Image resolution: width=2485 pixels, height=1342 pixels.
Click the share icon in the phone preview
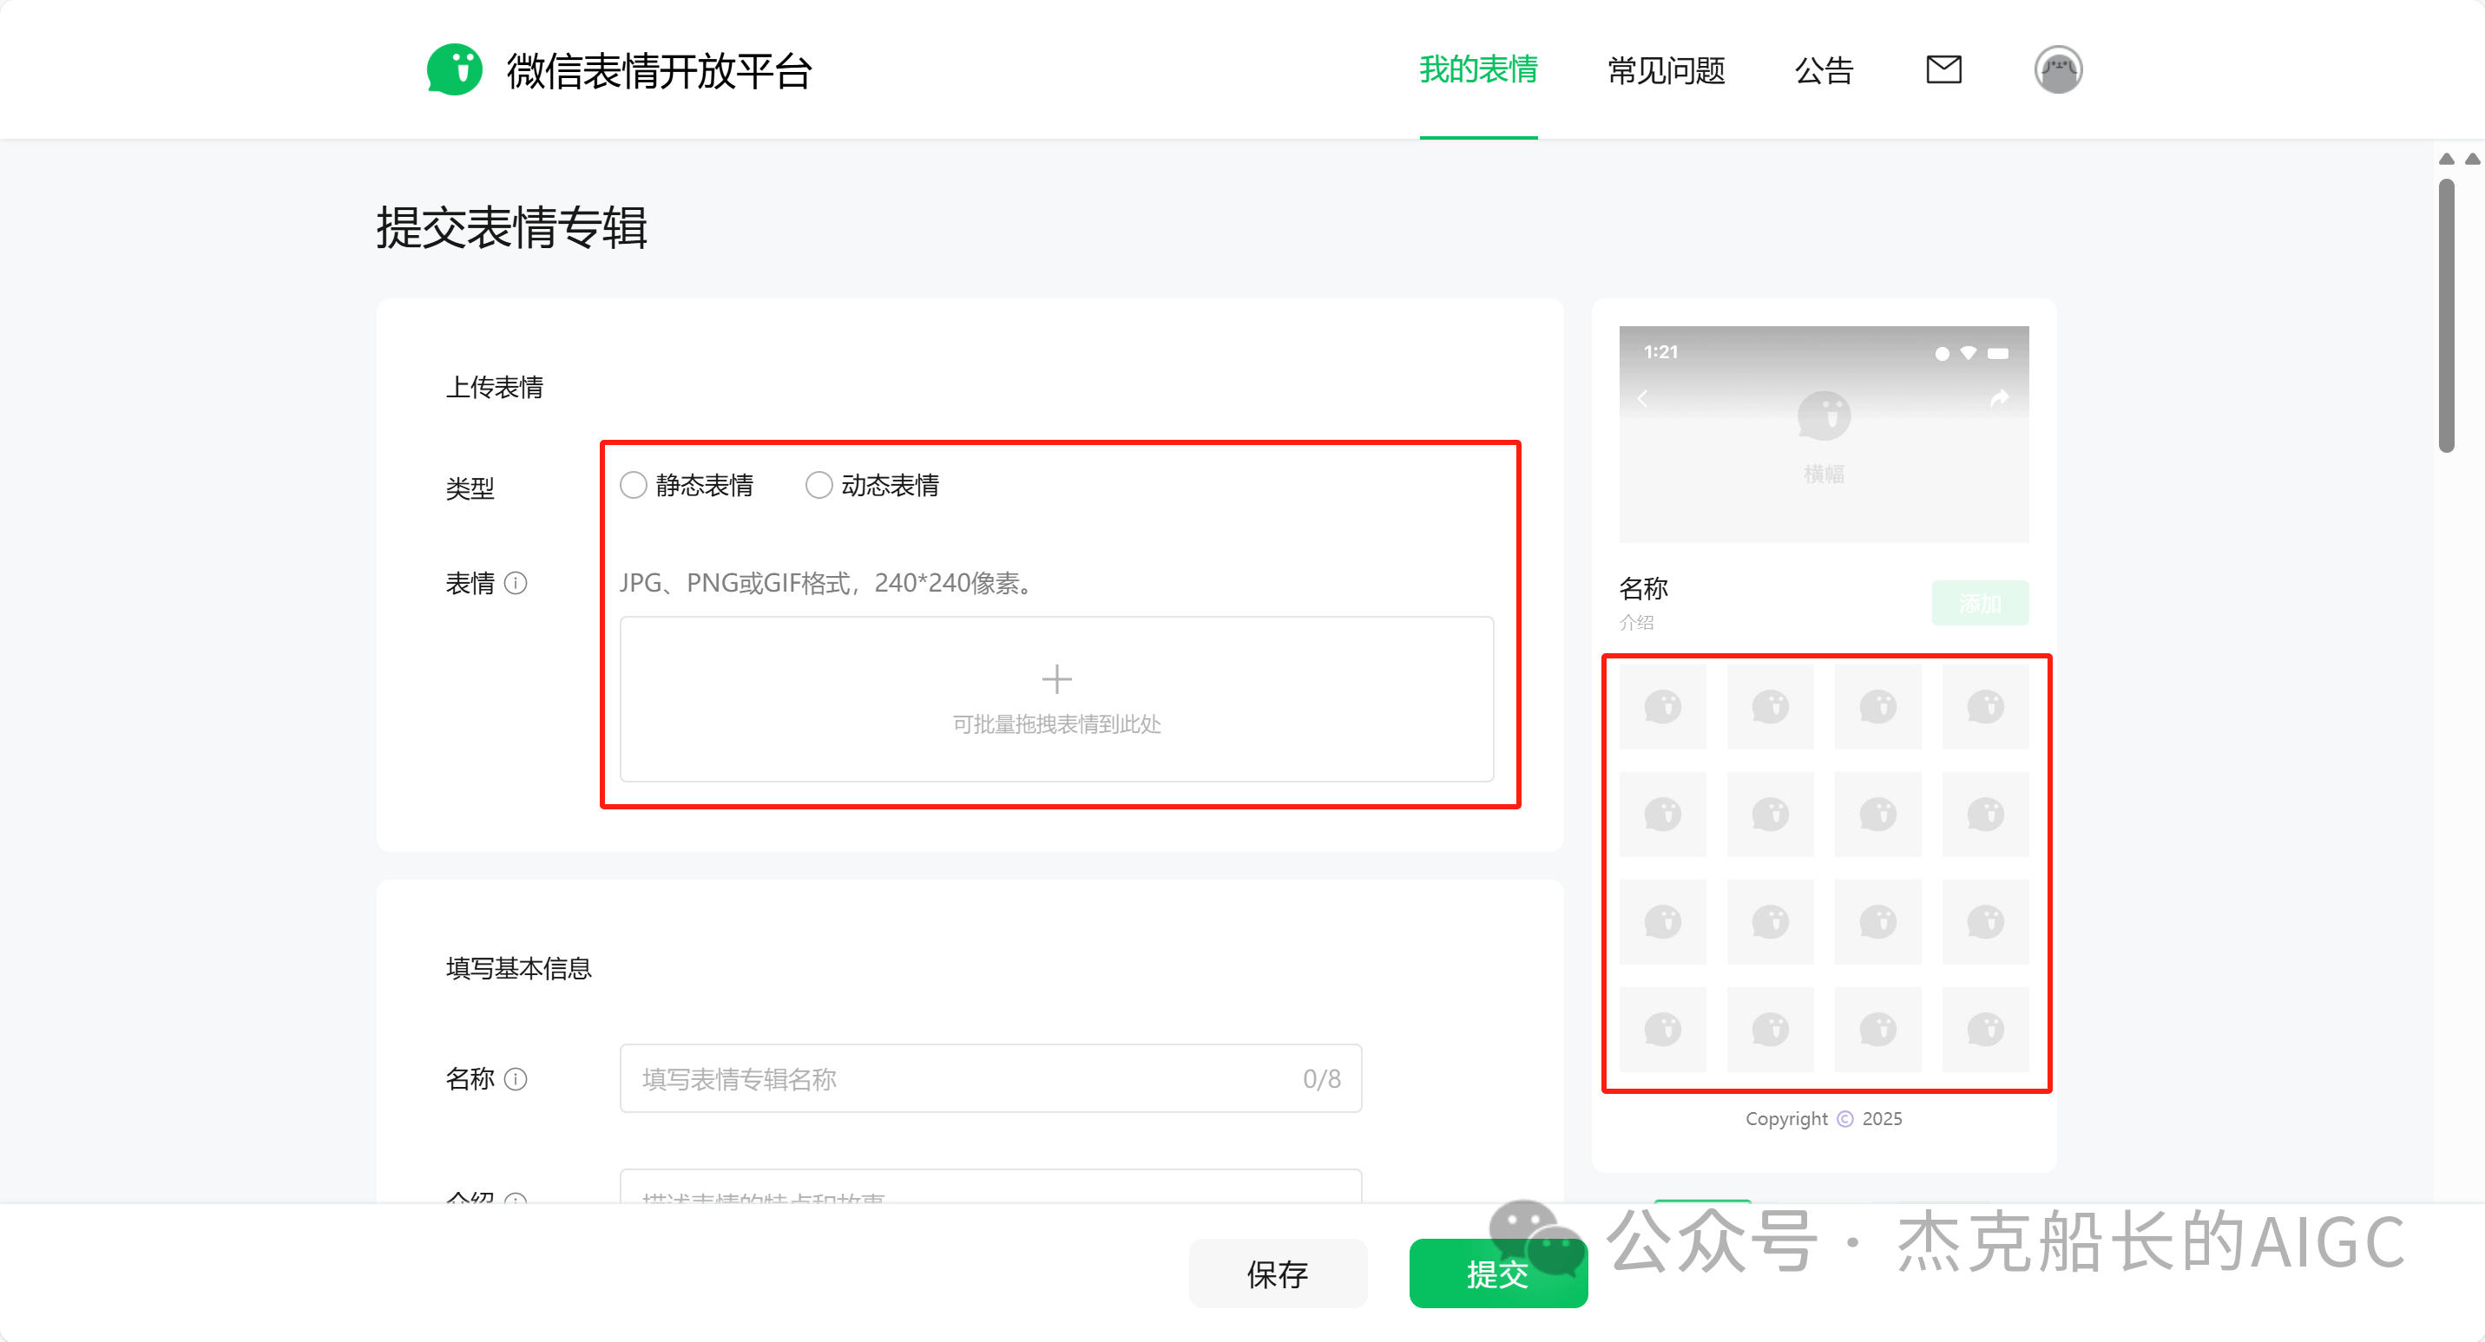pos(1998,397)
